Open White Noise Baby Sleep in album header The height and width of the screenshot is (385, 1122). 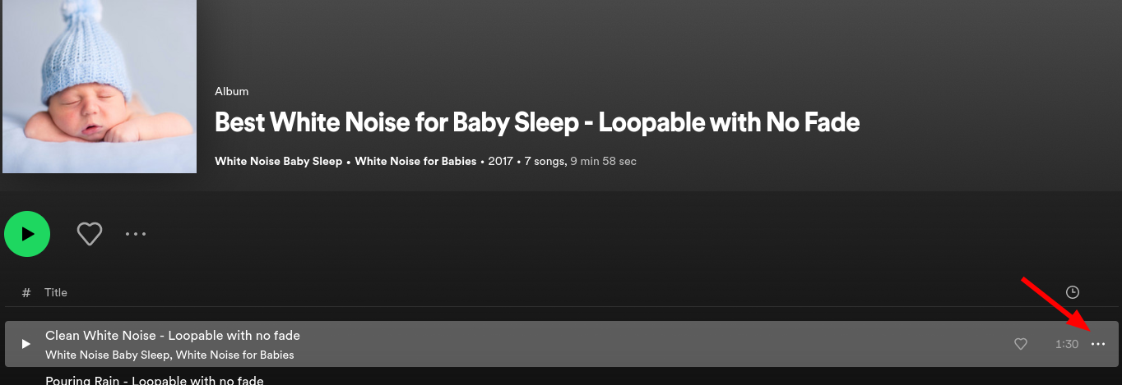pos(278,161)
